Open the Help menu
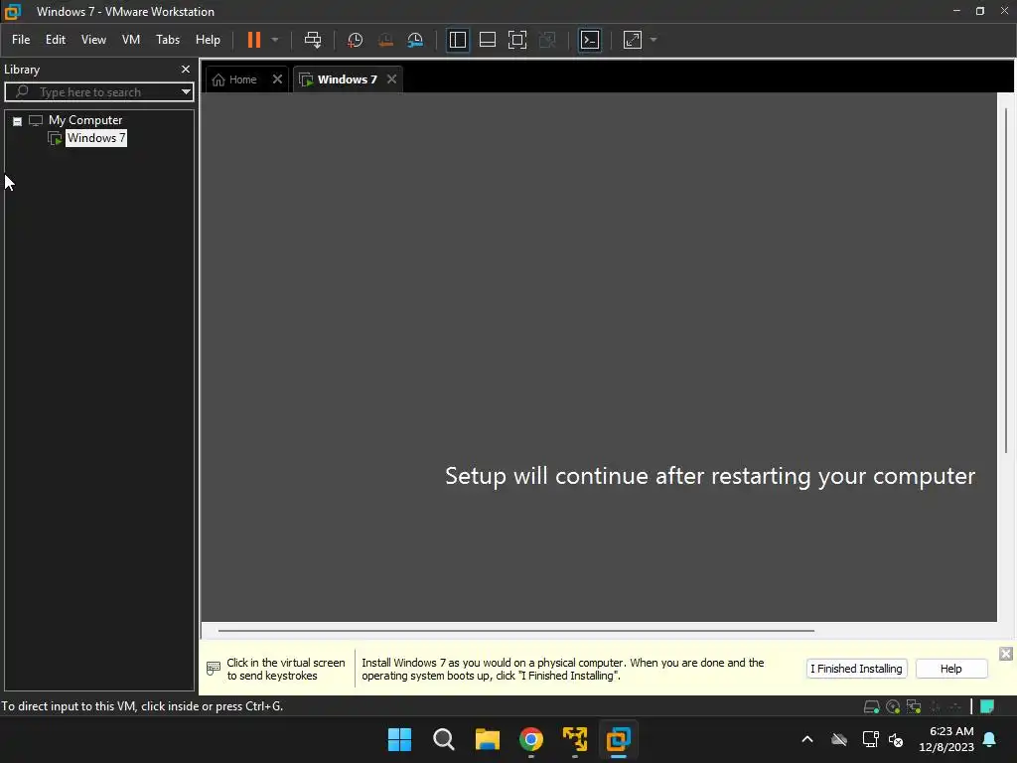 click(208, 40)
